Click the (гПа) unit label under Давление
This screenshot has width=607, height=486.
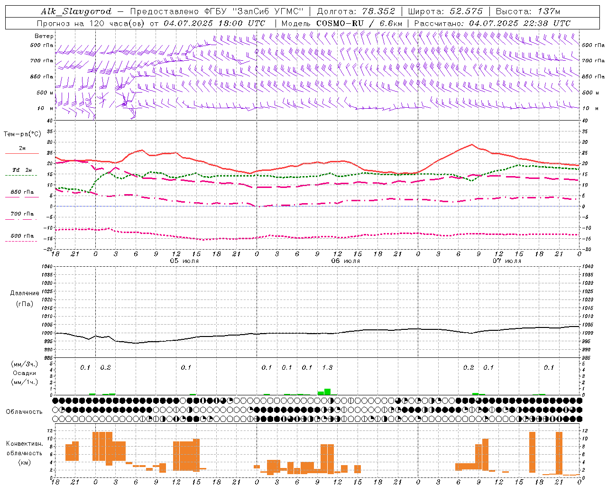[x=25, y=304]
